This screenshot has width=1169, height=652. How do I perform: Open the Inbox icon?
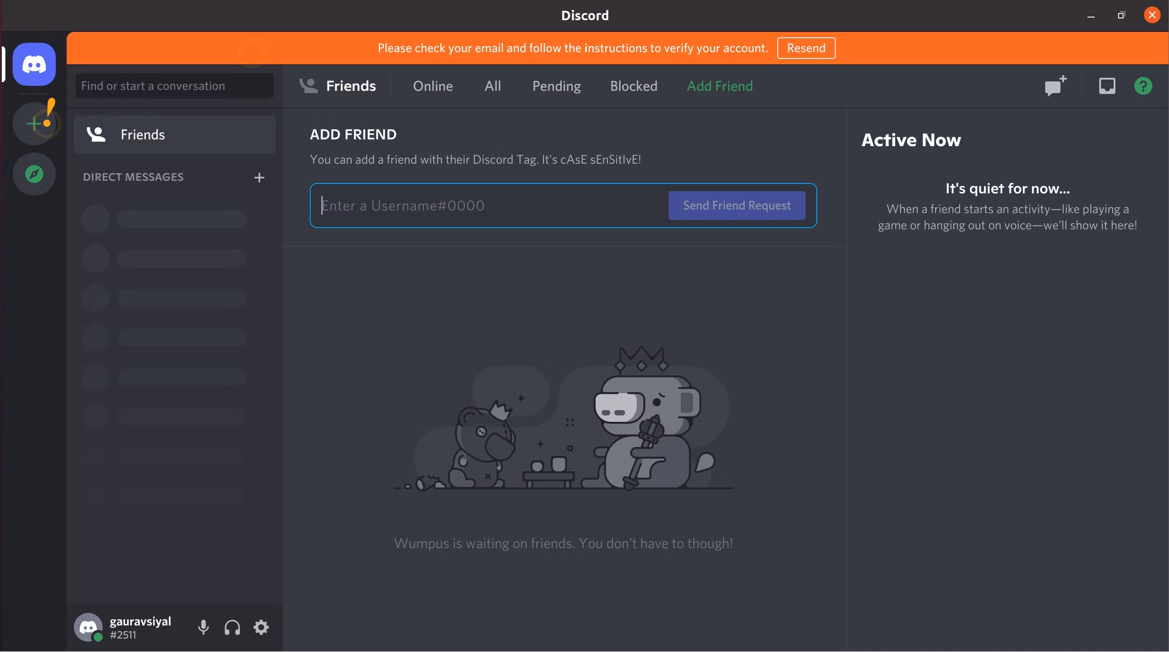tap(1107, 85)
